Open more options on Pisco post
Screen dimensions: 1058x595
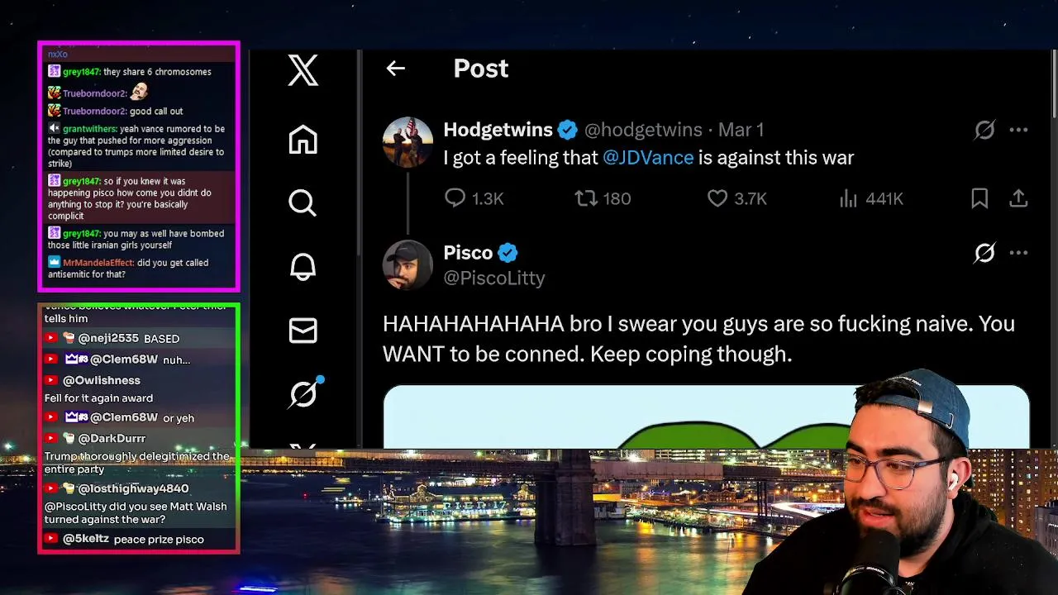[1018, 253]
